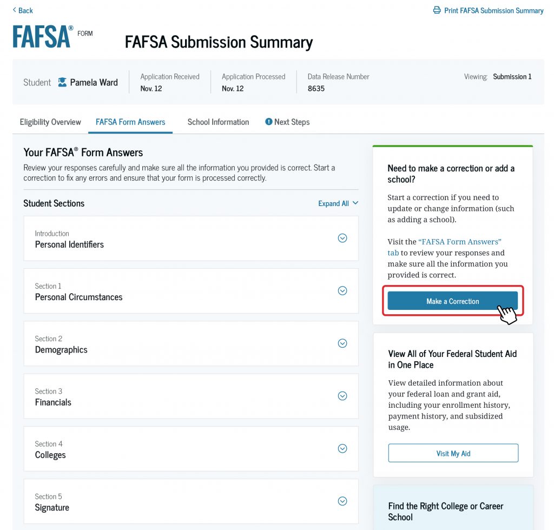Screen dimensions: 554x530
Task: Click the printer icon at top right
Action: point(437,10)
